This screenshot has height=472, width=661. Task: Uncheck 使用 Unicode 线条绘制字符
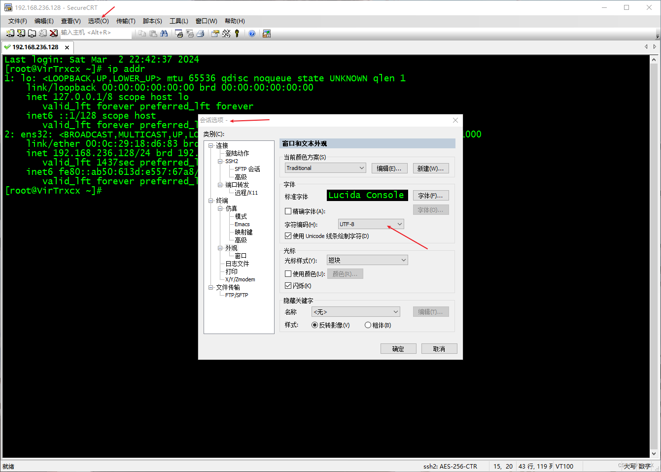coord(288,236)
